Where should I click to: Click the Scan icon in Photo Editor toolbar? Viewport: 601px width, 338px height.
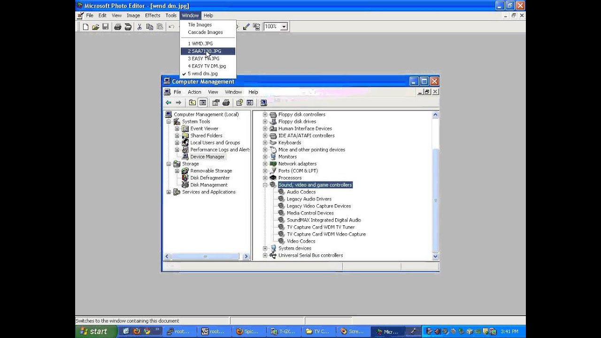[x=128, y=27]
